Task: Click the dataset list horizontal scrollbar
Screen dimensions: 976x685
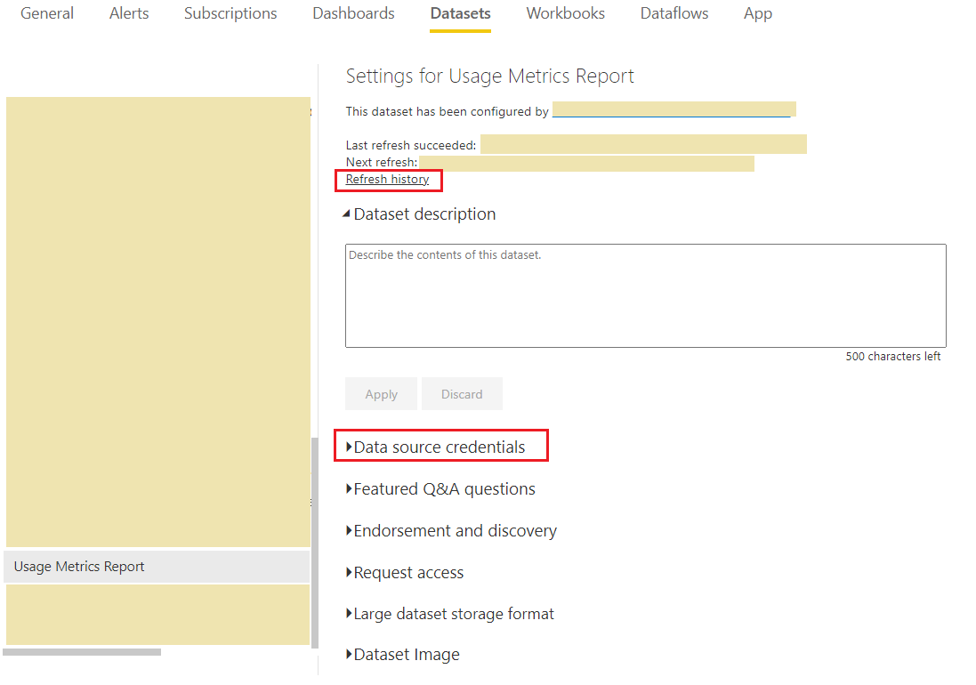Action: coord(82,652)
